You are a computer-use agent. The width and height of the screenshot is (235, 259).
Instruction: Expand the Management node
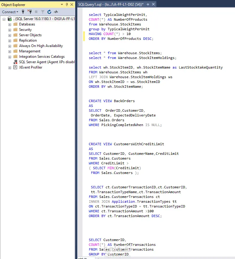[x=10, y=52]
